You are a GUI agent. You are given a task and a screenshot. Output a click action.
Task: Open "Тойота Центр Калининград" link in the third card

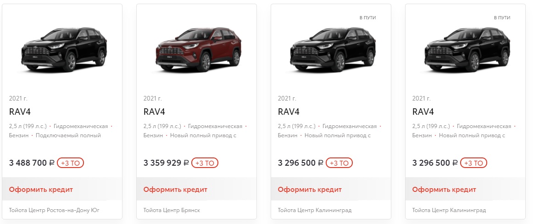click(315, 210)
